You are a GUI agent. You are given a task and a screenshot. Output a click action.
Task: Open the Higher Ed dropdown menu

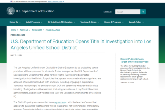(x=15, y=22)
